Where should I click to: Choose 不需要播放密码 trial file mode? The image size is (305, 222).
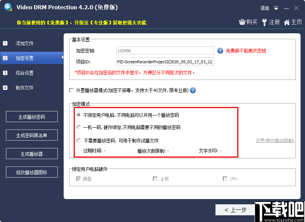tap(78, 140)
